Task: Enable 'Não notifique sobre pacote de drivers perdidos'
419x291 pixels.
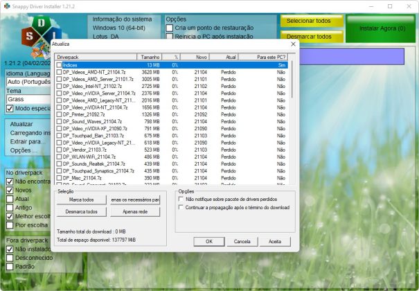Action: coord(181,199)
